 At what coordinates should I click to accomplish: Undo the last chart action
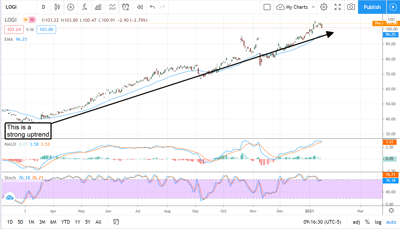153,7
